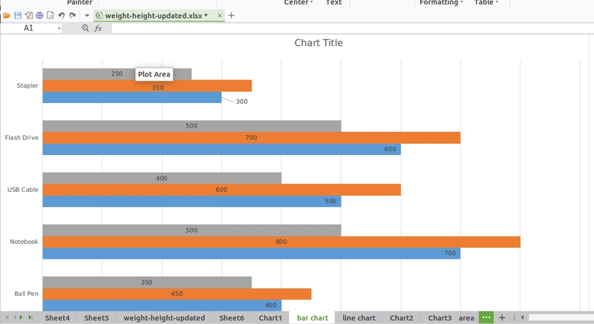This screenshot has width=594, height=324.
Task: Select the orange Notebook bar labeled 800
Action: 281,242
